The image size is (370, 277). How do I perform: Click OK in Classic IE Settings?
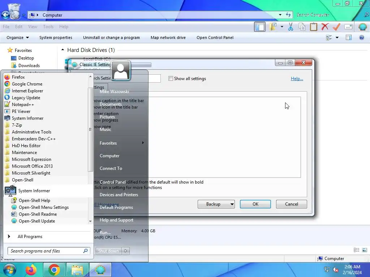point(255,204)
